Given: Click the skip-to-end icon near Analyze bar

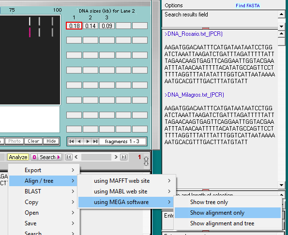Looking at the screenshot, I should [123, 157].
